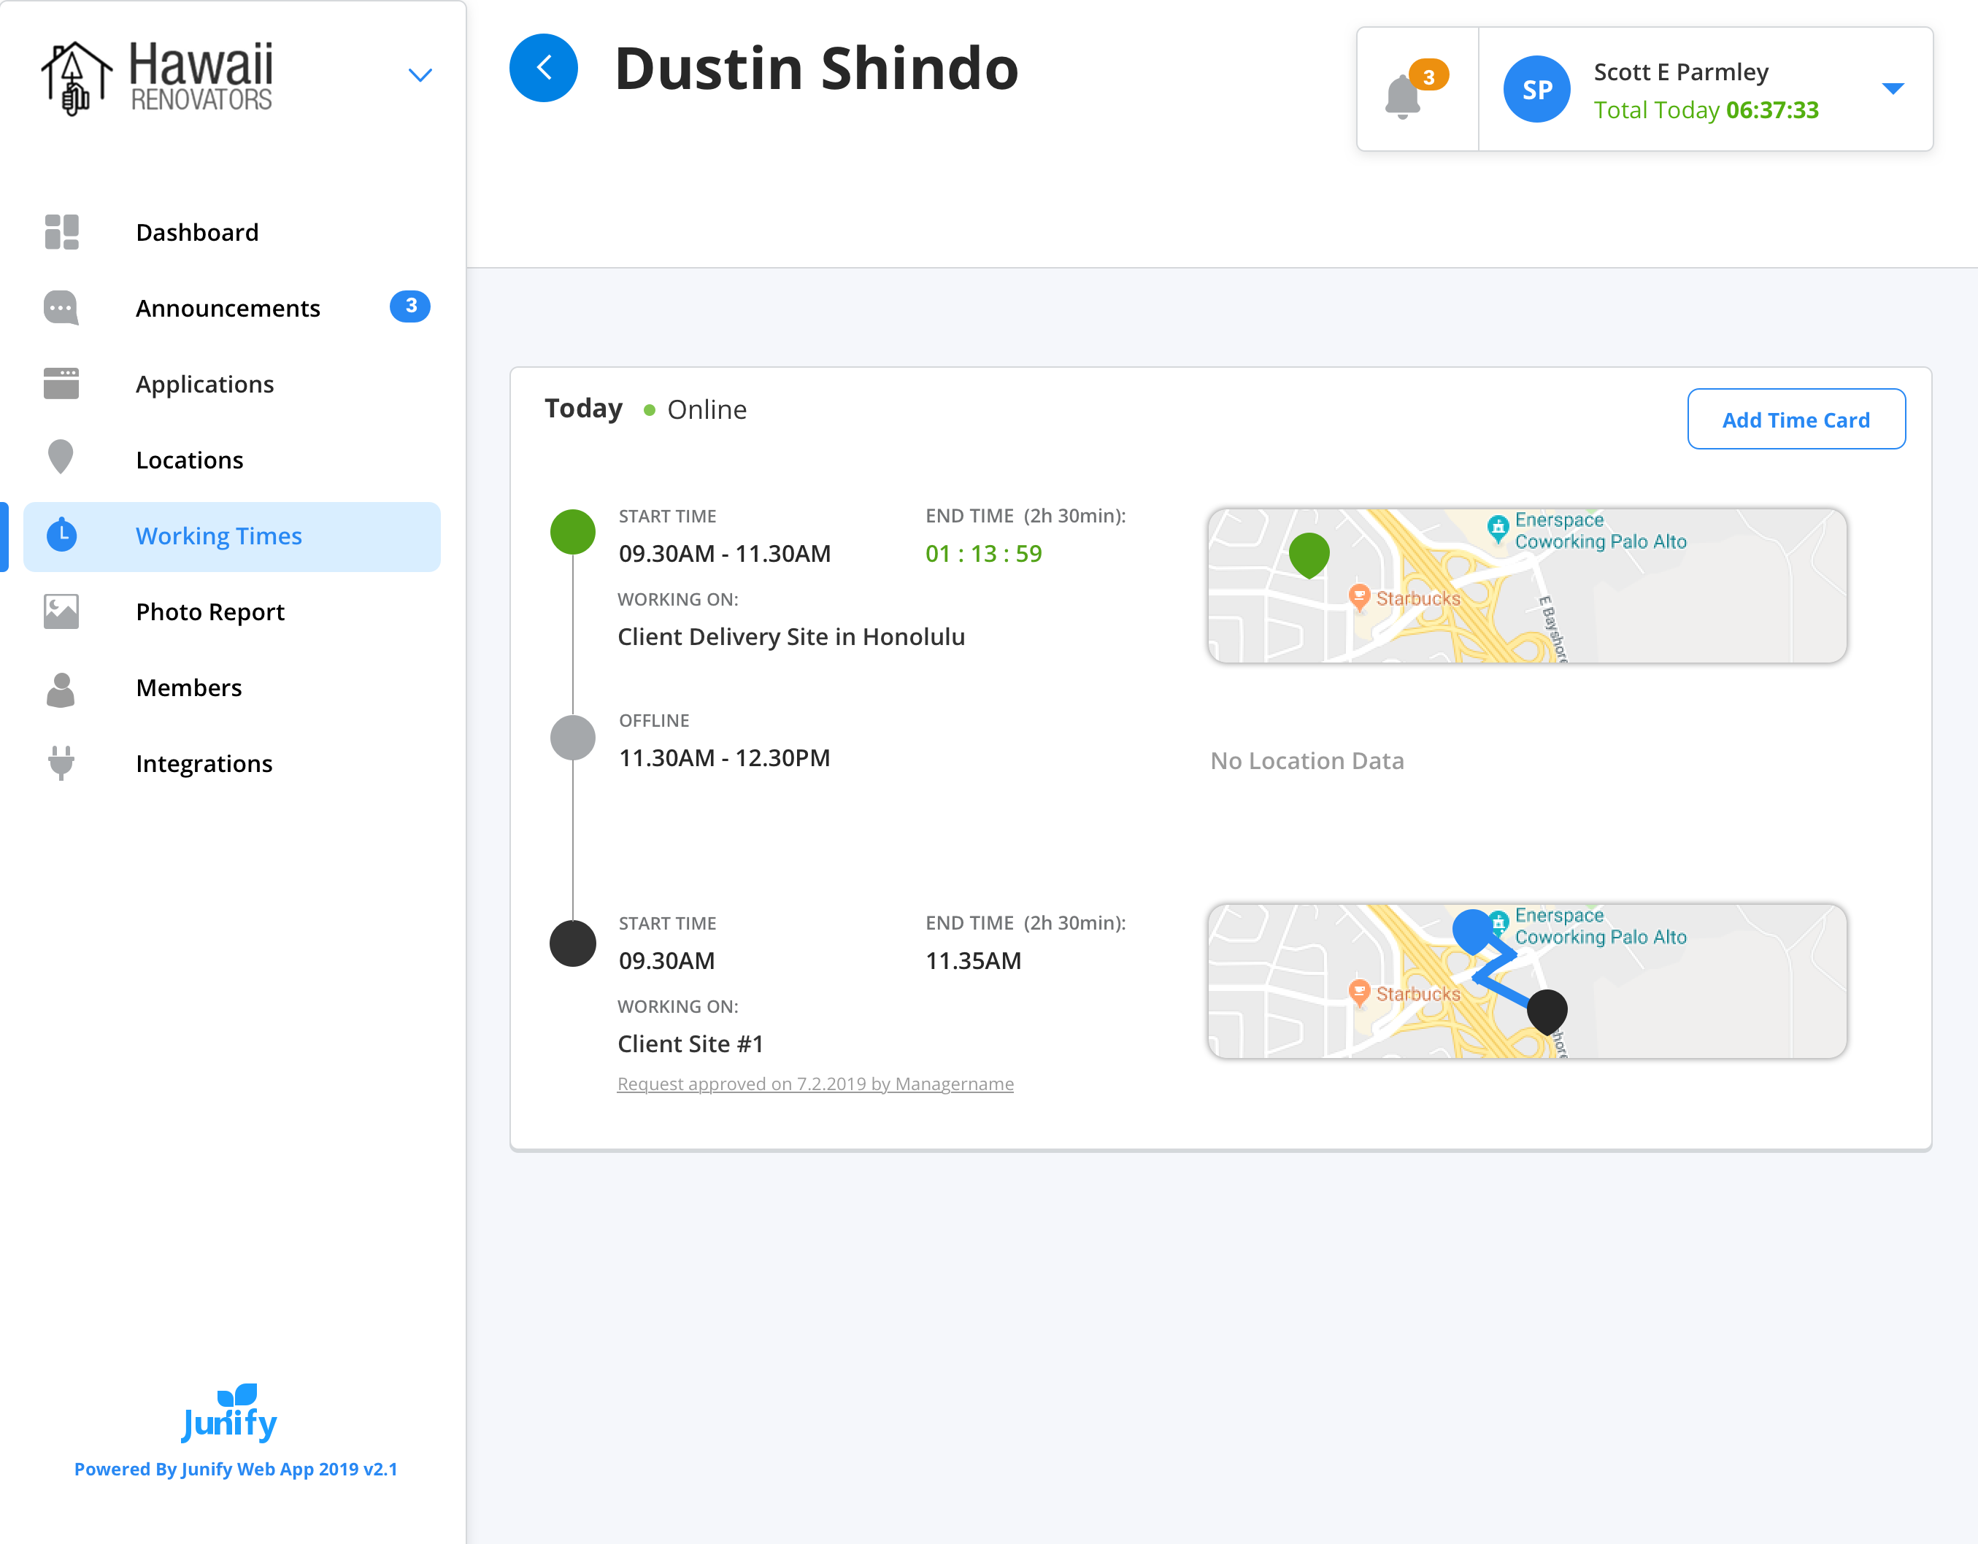This screenshot has height=1544, width=1978.
Task: Open the Announcements menu item
Action: pos(232,308)
